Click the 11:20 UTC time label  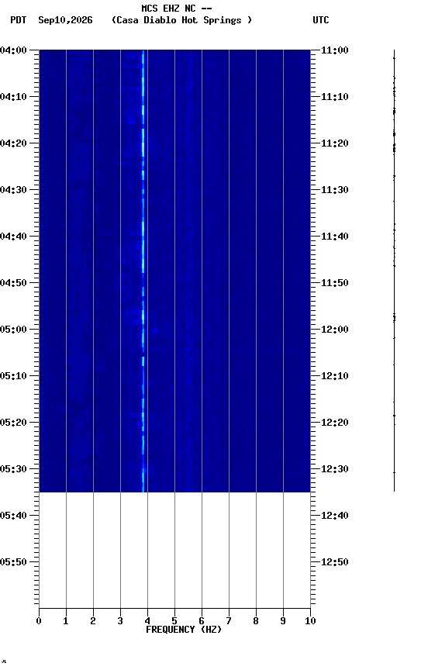point(335,143)
